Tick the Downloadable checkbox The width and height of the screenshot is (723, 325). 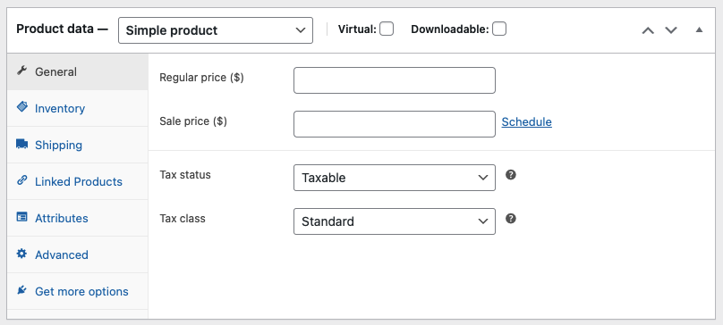coord(499,29)
